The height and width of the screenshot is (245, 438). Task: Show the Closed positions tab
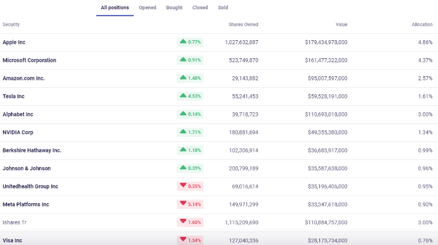pos(200,8)
